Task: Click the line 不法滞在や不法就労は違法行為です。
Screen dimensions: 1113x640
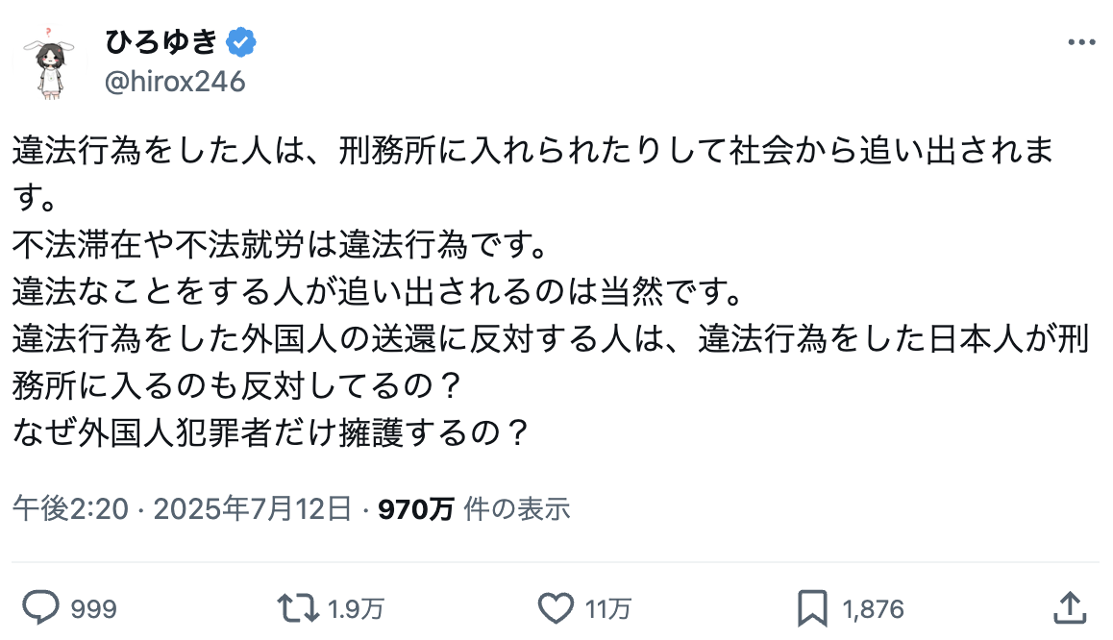Action: coord(279,245)
